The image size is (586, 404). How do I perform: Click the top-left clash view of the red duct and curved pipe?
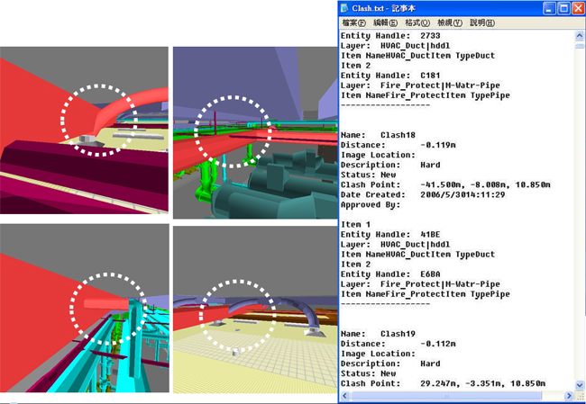(84, 130)
